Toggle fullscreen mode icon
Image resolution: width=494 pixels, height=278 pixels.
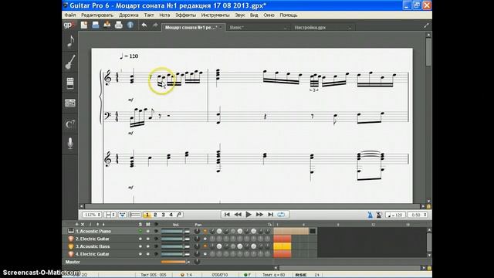point(426,25)
